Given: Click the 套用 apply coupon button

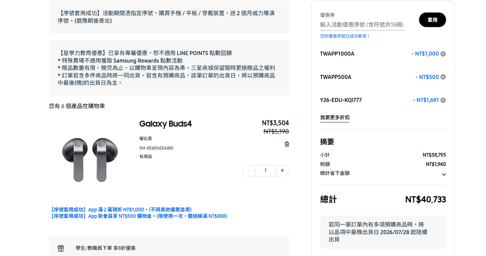Looking at the screenshot, I should (432, 20).
